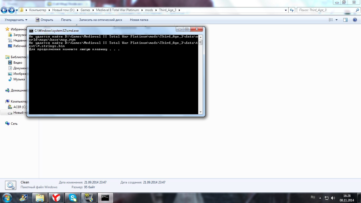Open the taskbar monitor icon showing 99

pos(89,198)
